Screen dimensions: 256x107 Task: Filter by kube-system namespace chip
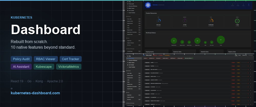(x=158, y=58)
